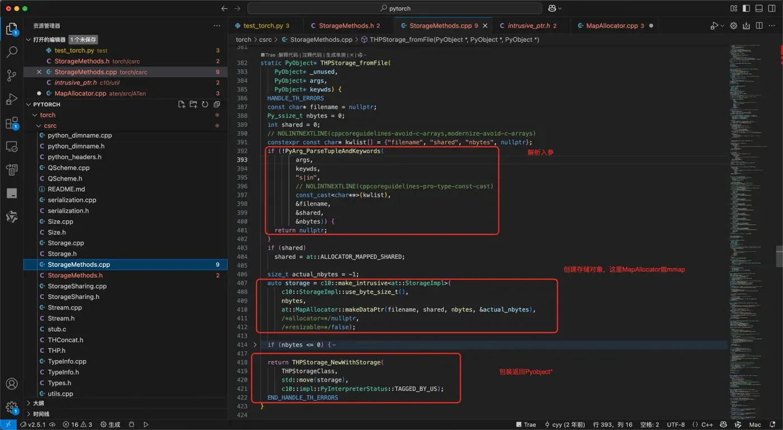
Task: Expand the Timeline (时间线) section
Action: (x=29, y=414)
